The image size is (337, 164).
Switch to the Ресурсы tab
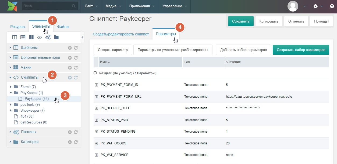pyautogui.click(x=18, y=27)
